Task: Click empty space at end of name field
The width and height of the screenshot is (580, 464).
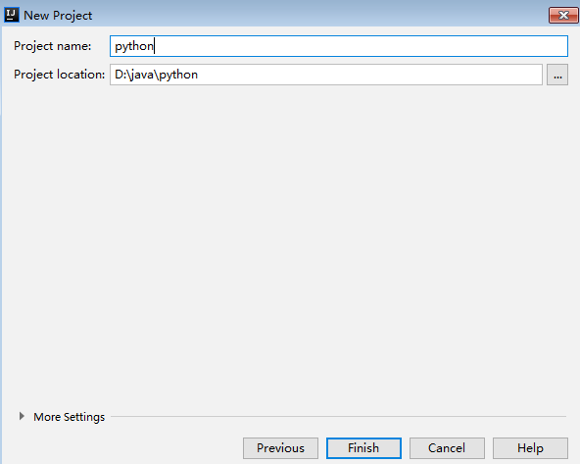Action: (361, 46)
